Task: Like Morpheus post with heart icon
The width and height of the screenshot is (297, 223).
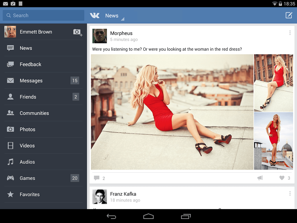Action: (x=282, y=178)
